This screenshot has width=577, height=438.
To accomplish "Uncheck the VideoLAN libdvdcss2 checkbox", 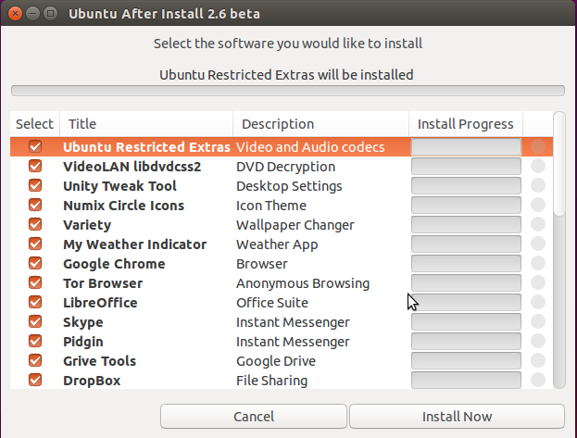I will [x=35, y=166].
